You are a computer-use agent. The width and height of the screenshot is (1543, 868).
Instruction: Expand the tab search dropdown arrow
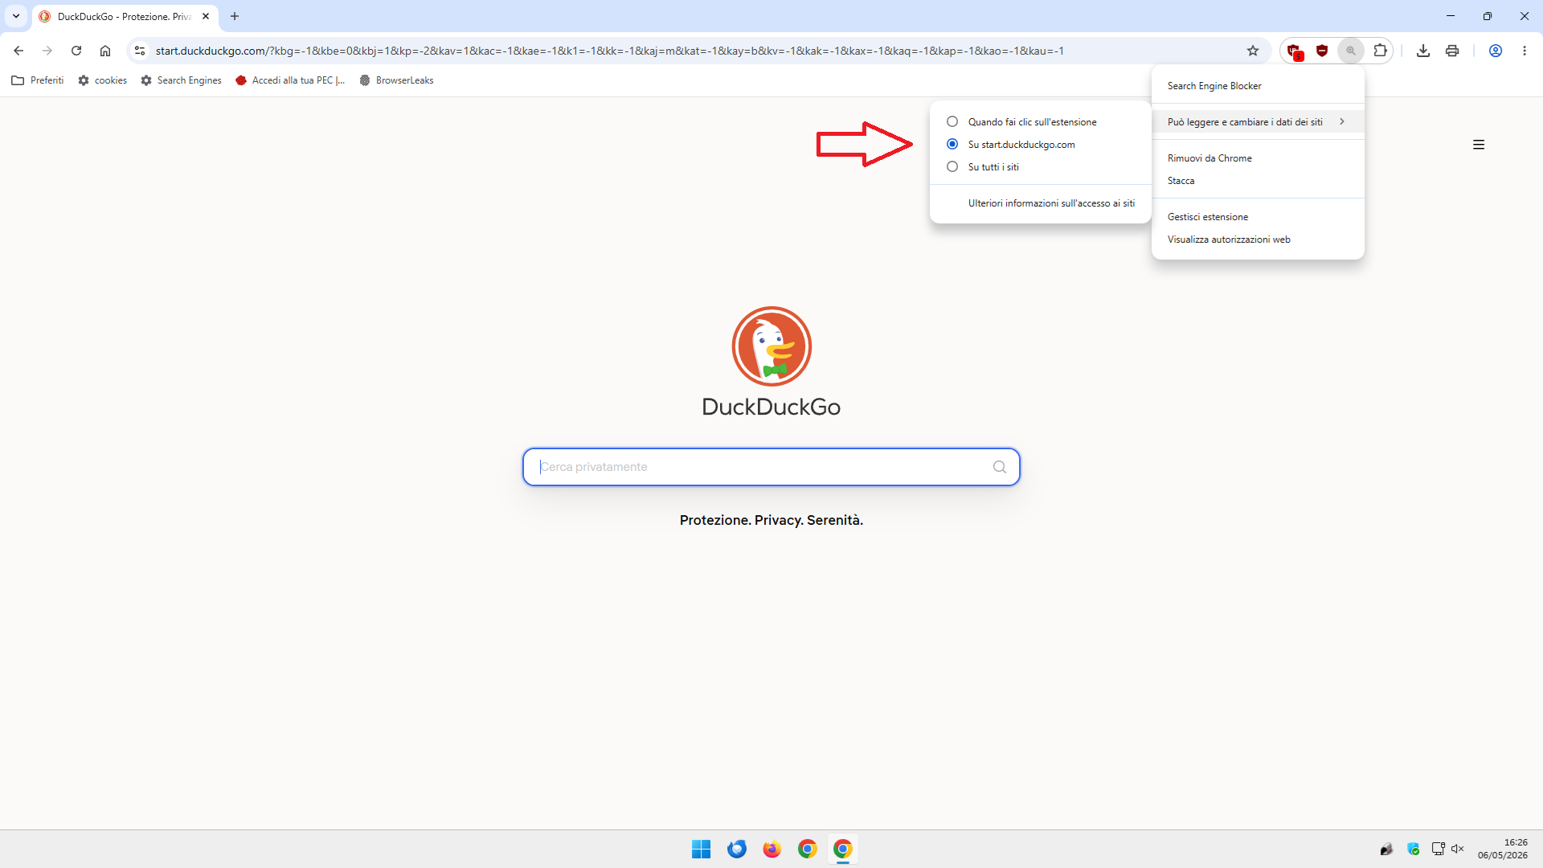pyautogui.click(x=16, y=16)
